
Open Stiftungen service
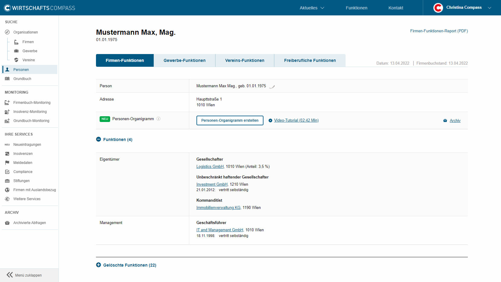pyautogui.click(x=21, y=181)
